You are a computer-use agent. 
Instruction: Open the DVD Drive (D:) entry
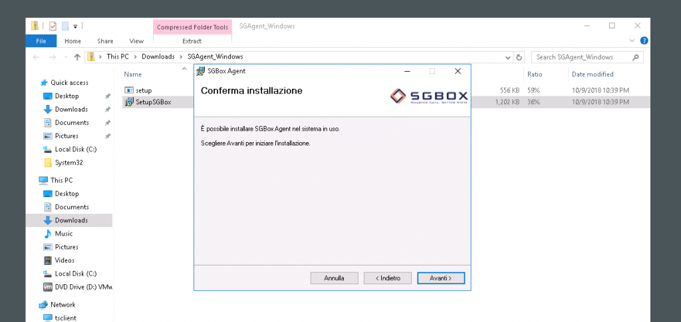(x=83, y=287)
